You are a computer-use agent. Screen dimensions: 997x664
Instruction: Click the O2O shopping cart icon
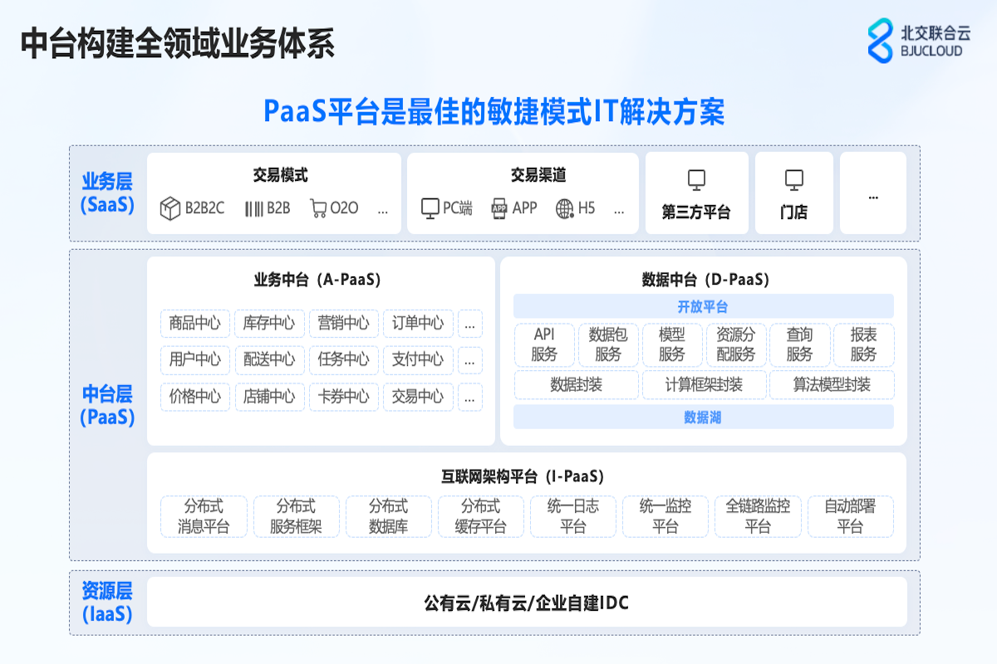click(x=318, y=208)
